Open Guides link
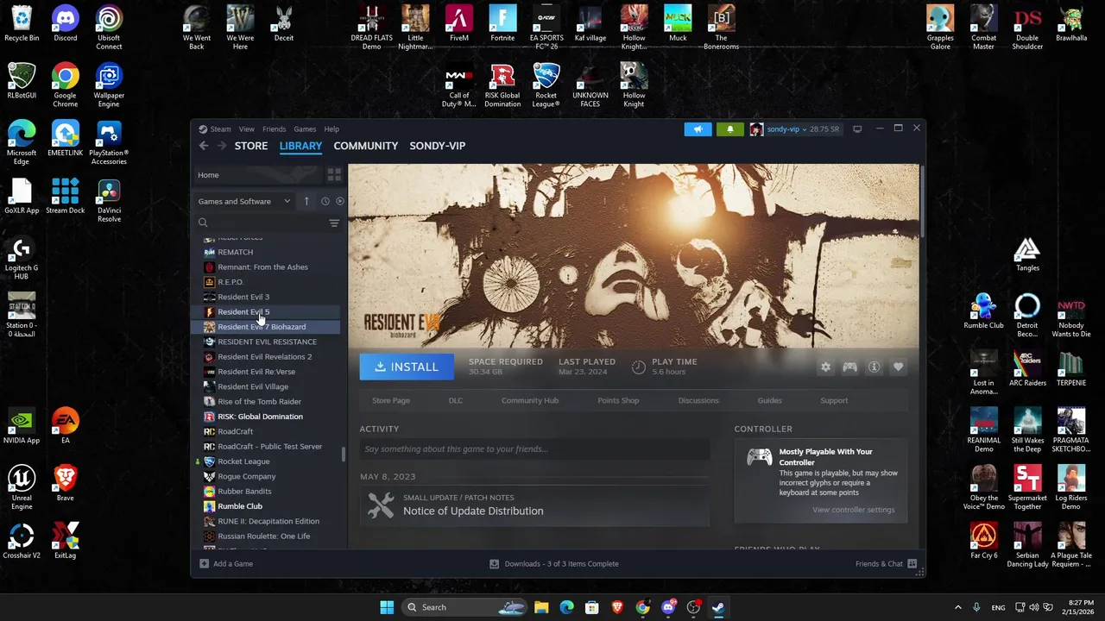 pos(769,400)
